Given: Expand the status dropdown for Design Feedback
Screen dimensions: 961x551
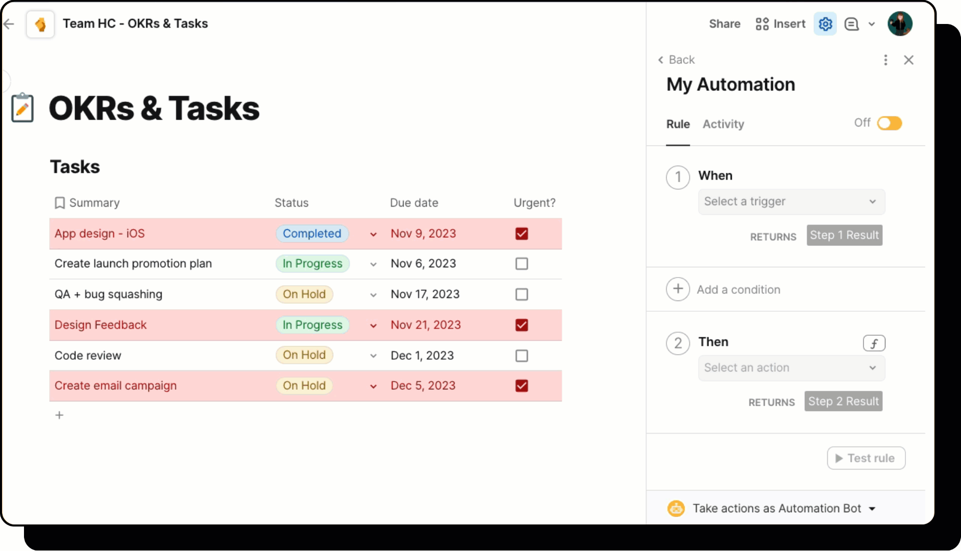Looking at the screenshot, I should 373,325.
